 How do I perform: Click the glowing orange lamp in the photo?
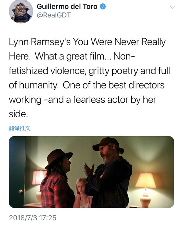click(x=145, y=180)
